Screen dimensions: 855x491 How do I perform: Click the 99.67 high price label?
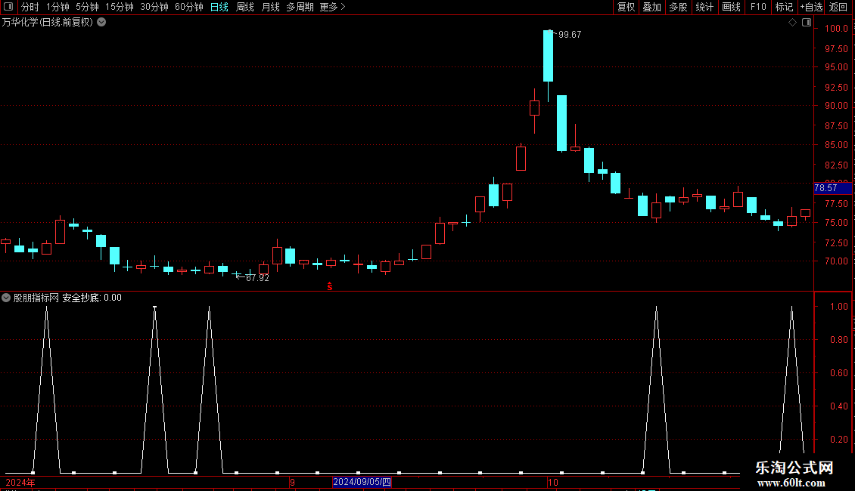tap(570, 35)
